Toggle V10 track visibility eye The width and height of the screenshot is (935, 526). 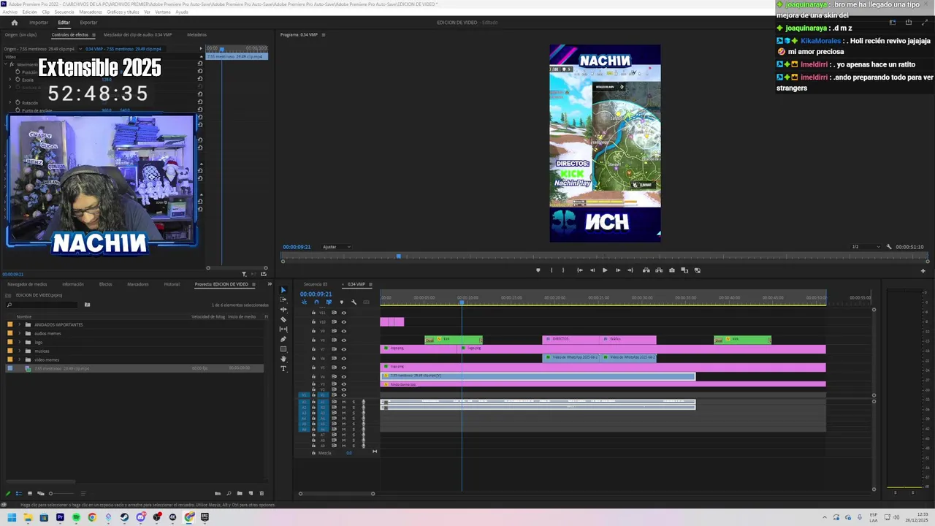(x=343, y=322)
